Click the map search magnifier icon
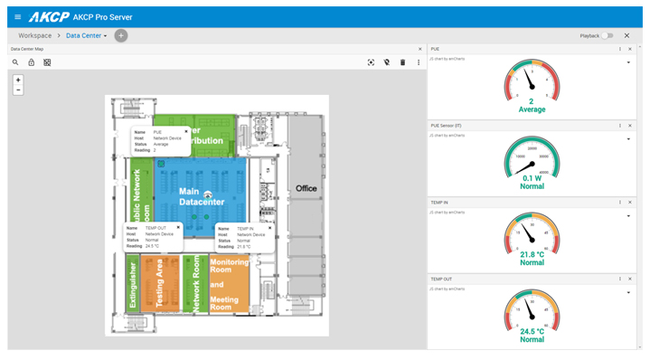 (15, 62)
